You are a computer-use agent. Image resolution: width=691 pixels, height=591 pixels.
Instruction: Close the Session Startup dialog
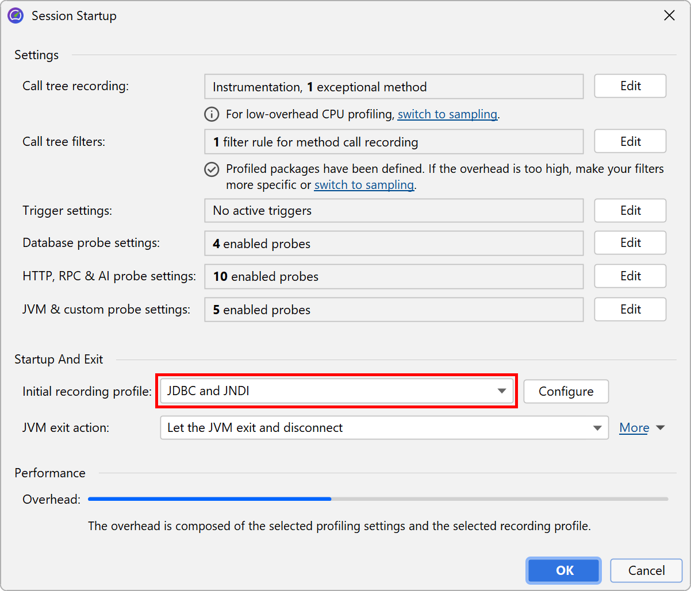pos(669,16)
